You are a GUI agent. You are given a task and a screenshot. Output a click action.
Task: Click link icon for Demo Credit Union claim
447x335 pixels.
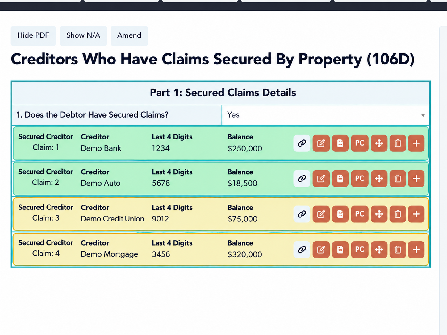click(x=302, y=214)
